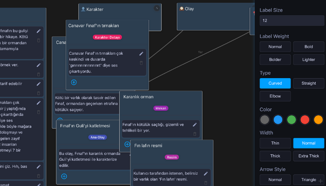Click the Label Size input field

(x=292, y=20)
